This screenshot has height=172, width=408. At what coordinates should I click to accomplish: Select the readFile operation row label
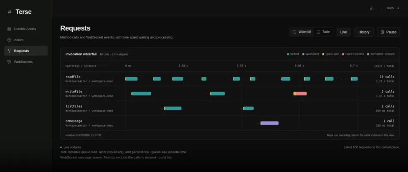click(x=73, y=77)
